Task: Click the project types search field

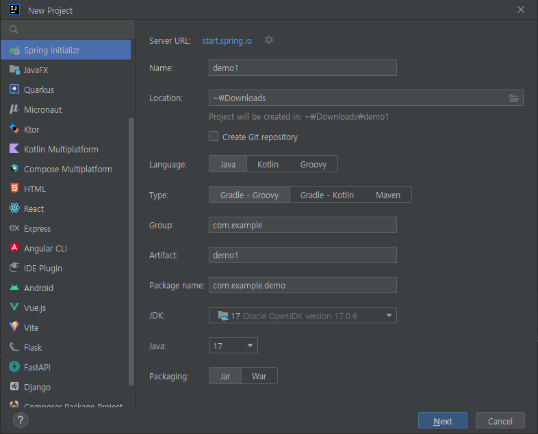Action: pos(68,29)
